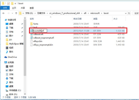The width and height of the screenshot is (139, 100).
Task: Click the 文件夹 type of fonts
Action: tap(96, 24)
